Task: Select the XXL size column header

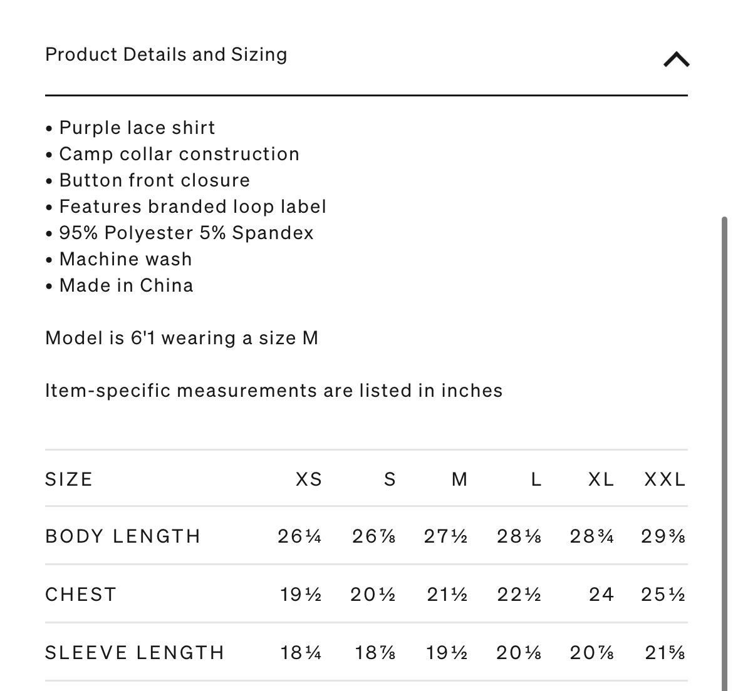Action: (665, 479)
